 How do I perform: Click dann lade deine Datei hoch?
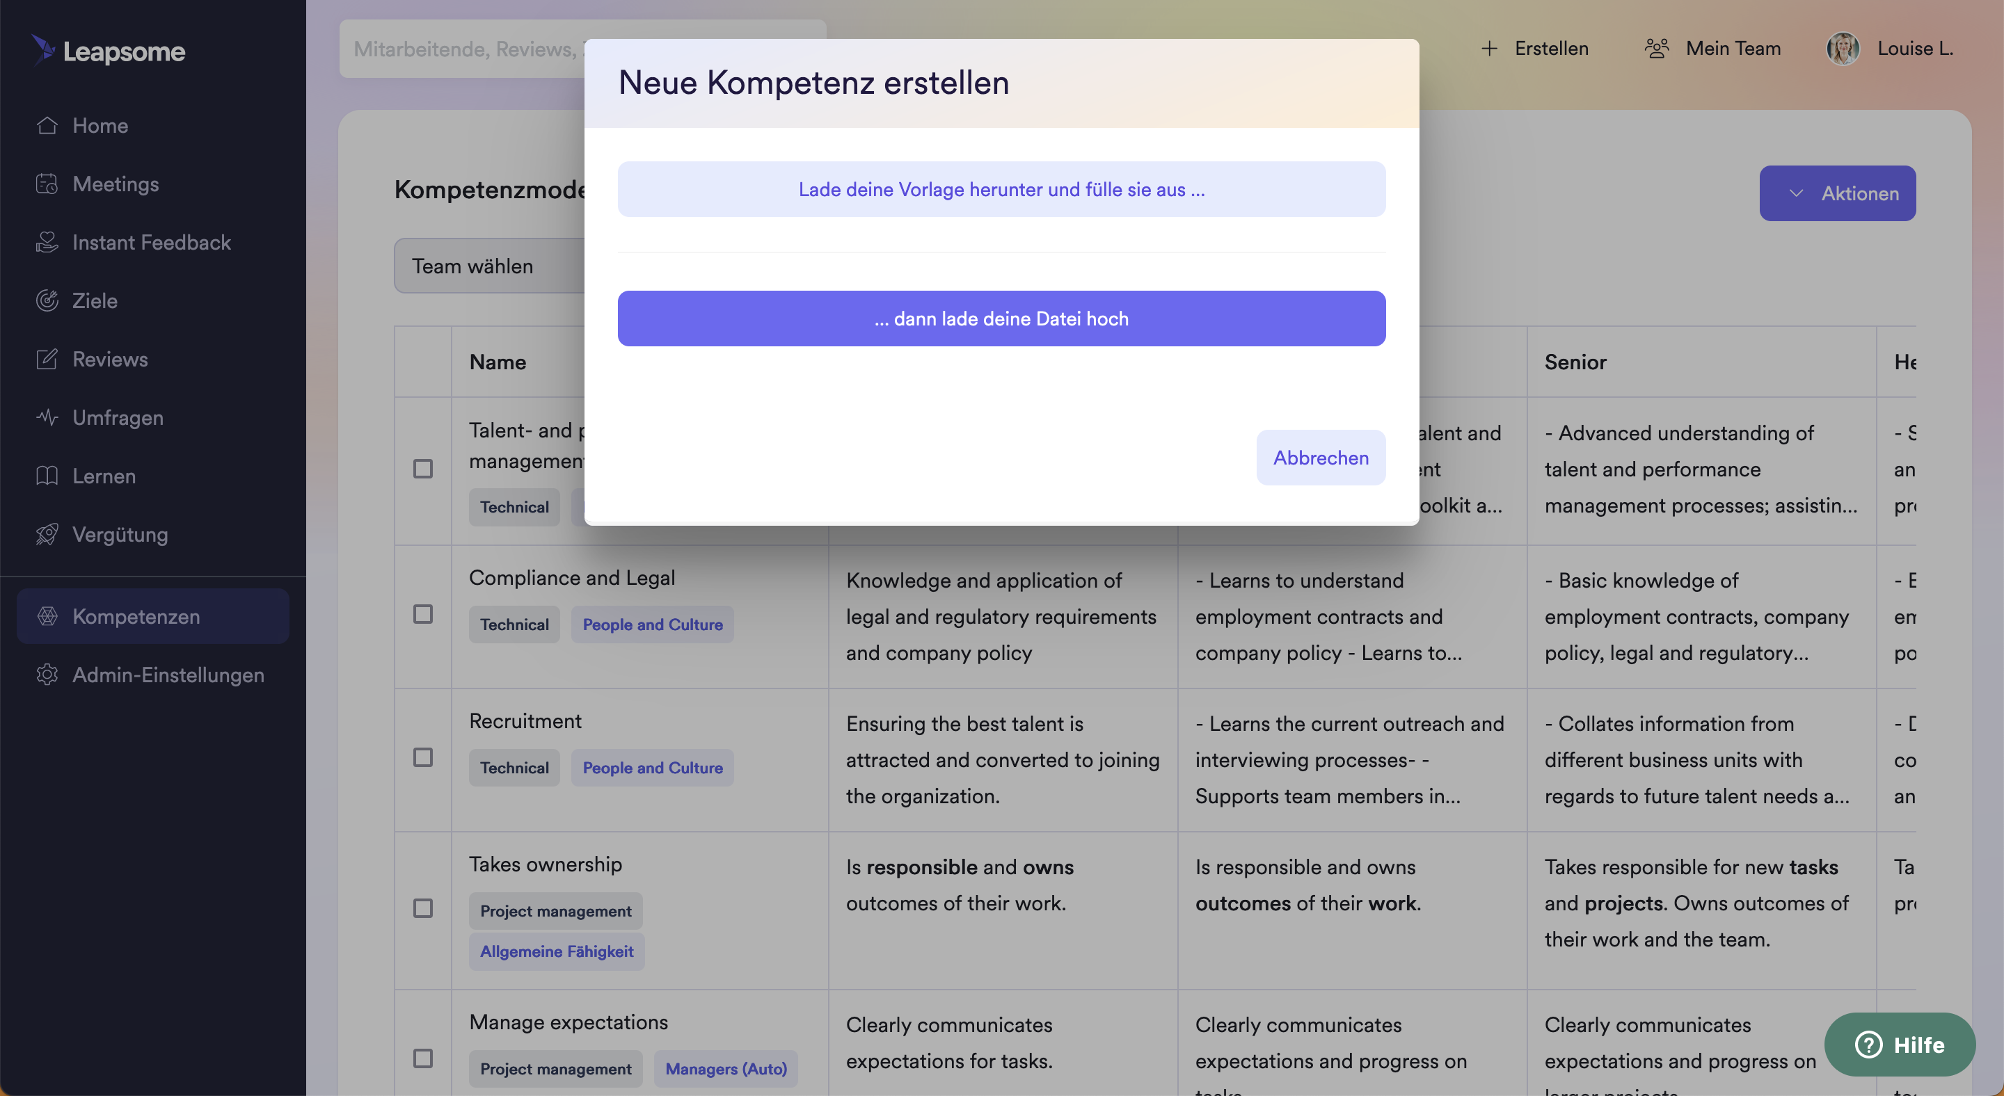1001,319
